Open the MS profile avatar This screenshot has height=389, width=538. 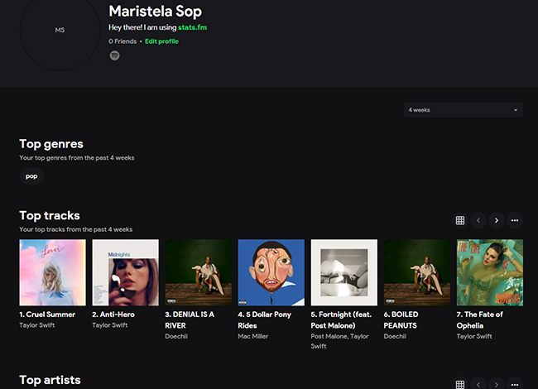[x=60, y=30]
